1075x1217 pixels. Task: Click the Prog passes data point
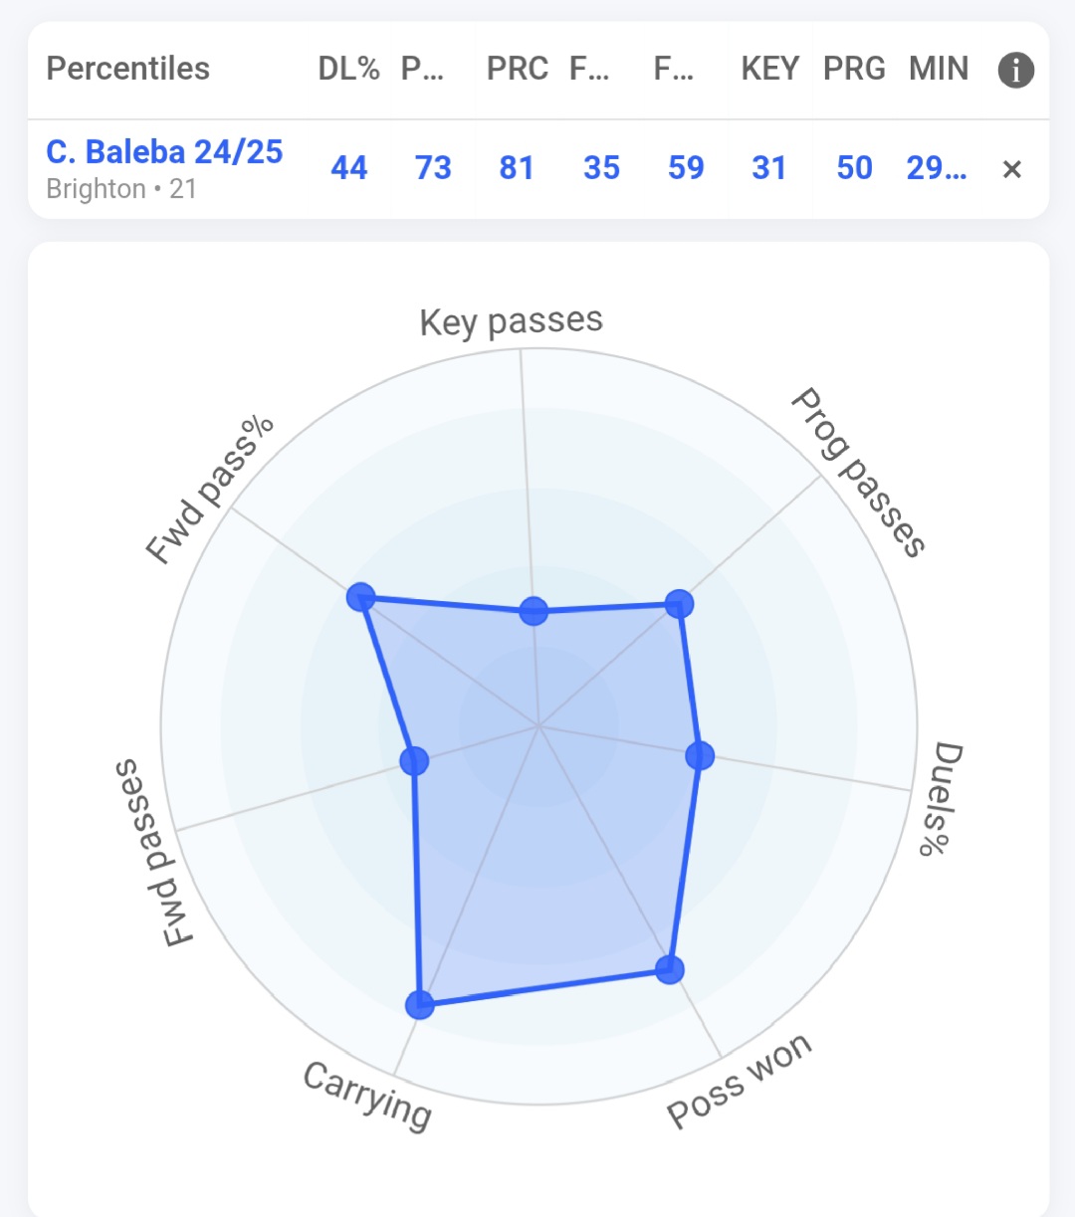679,603
